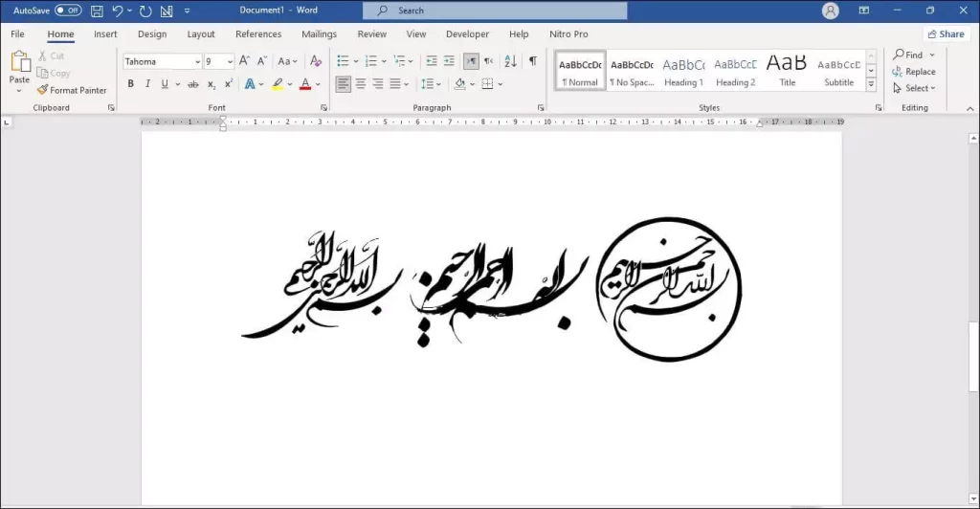The image size is (980, 509).
Task: Click the Save icon in title bar
Action: [97, 11]
